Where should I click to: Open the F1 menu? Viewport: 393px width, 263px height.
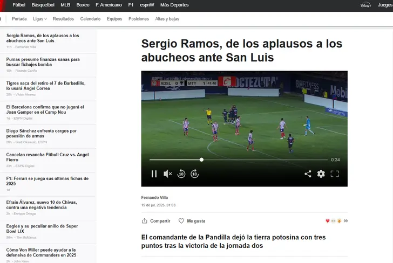tap(131, 5)
